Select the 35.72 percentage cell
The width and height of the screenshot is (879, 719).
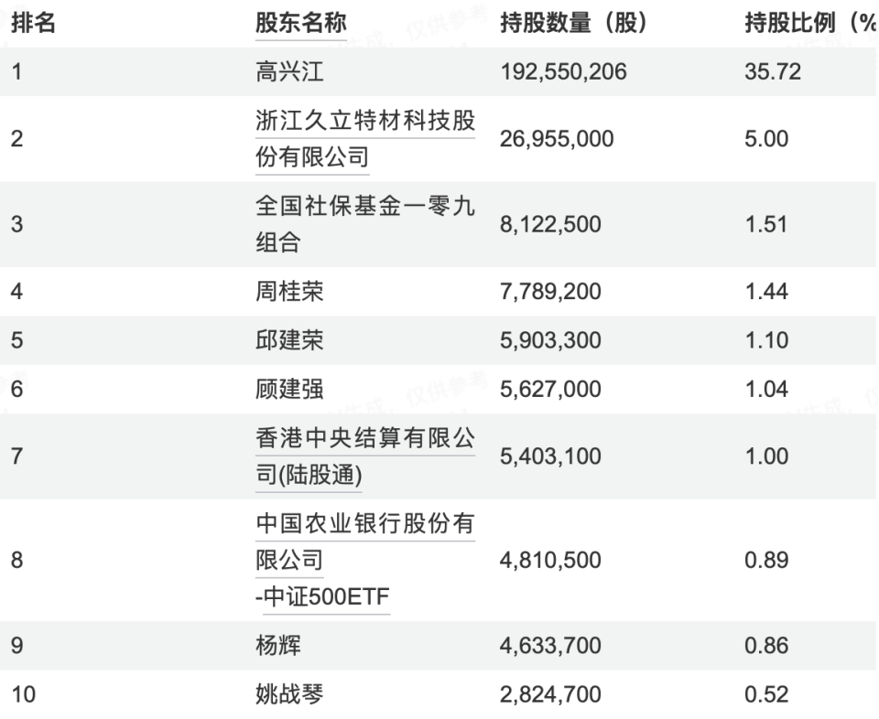774,70
